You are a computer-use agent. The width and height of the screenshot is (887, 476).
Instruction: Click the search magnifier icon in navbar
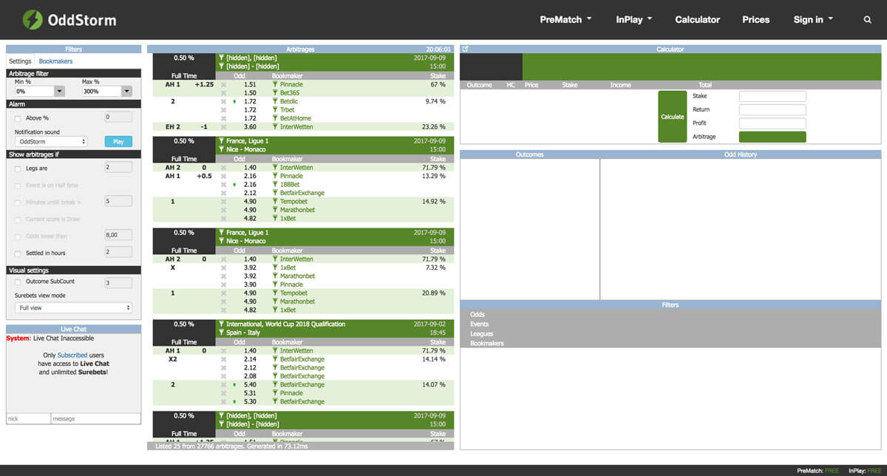point(868,20)
